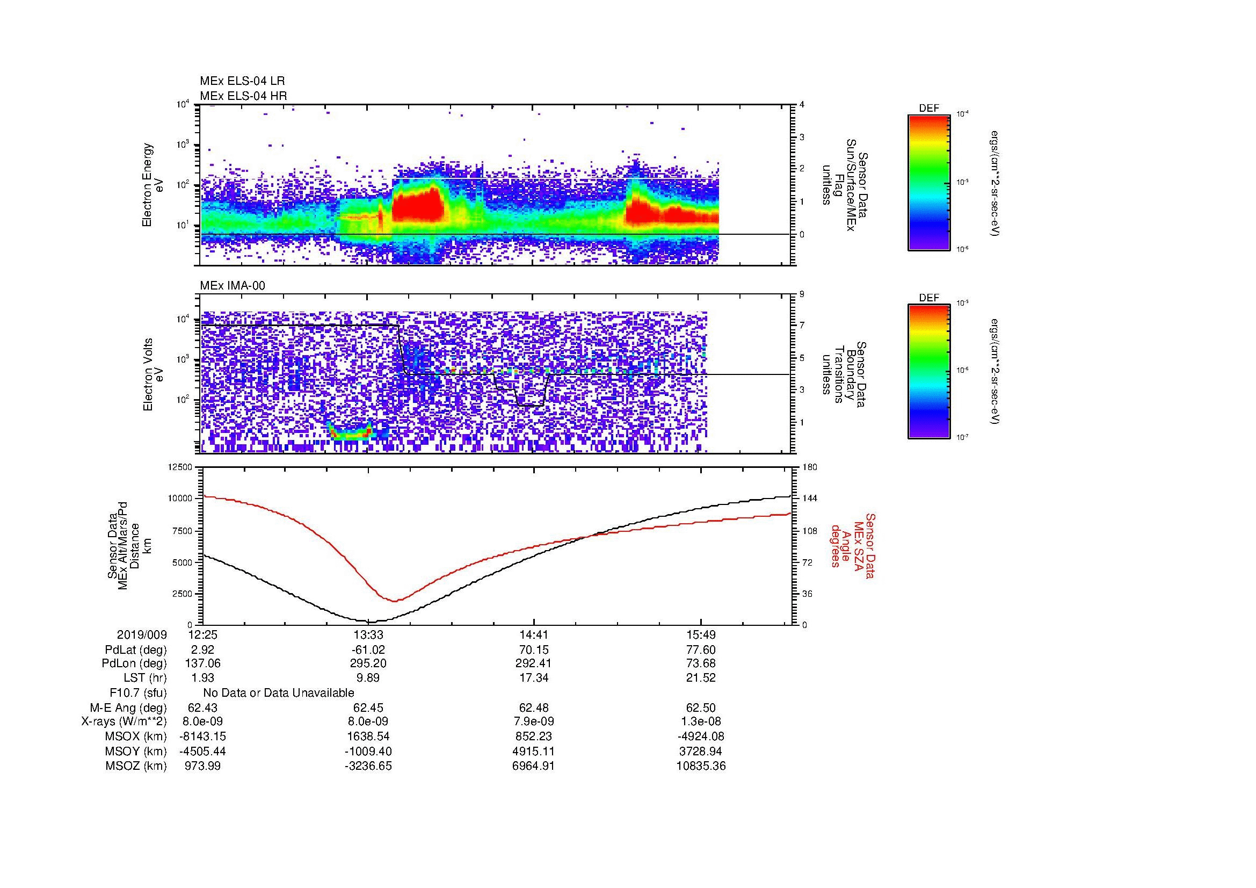
Task: Select the "MEx IMA-00" panel title
Action: click(x=233, y=286)
